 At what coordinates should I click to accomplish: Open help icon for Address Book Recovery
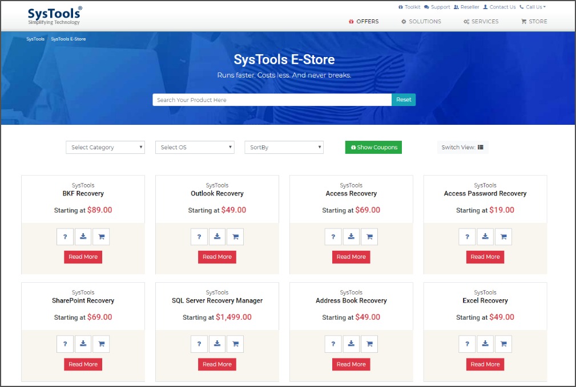pos(333,344)
